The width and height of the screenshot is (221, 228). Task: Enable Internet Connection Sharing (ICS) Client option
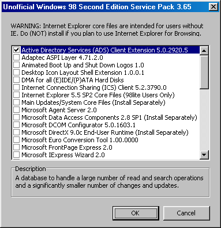[17, 88]
